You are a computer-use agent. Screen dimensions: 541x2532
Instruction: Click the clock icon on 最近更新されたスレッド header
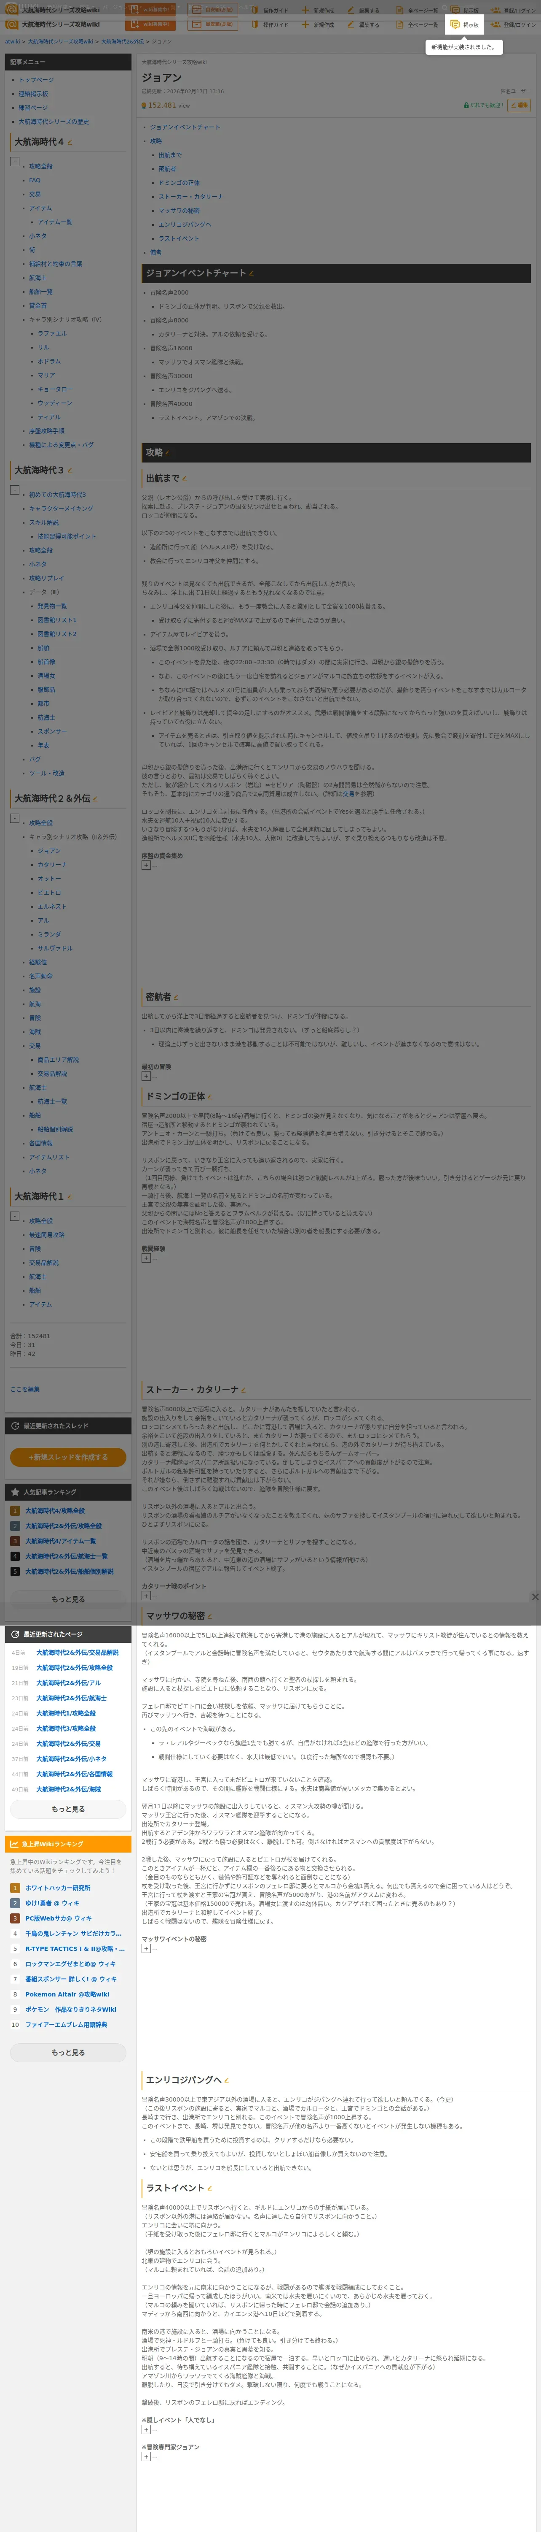(15, 1426)
